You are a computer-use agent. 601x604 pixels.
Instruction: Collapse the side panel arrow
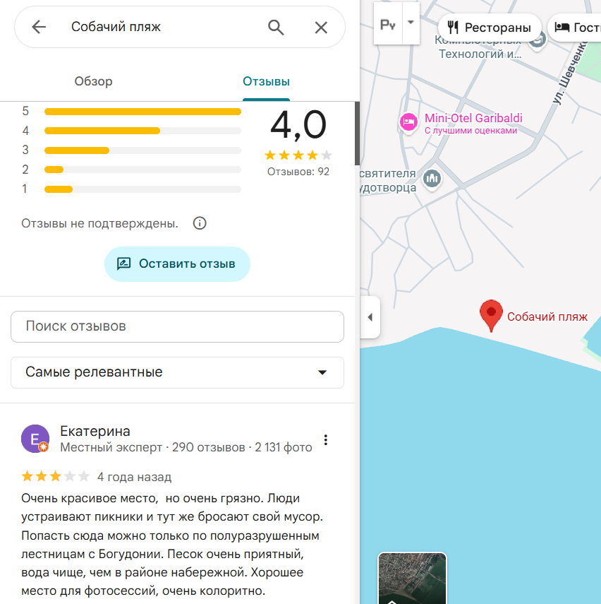(370, 317)
